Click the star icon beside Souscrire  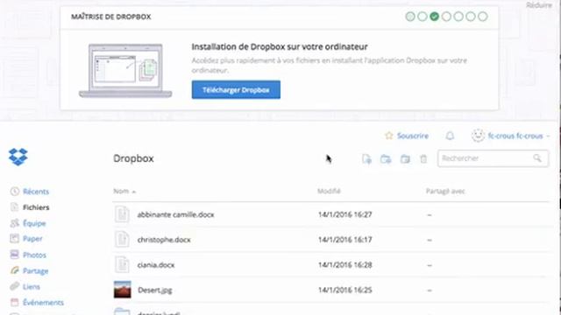coord(389,136)
